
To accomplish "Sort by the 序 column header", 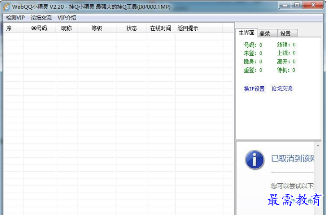I will pyautogui.click(x=13, y=28).
